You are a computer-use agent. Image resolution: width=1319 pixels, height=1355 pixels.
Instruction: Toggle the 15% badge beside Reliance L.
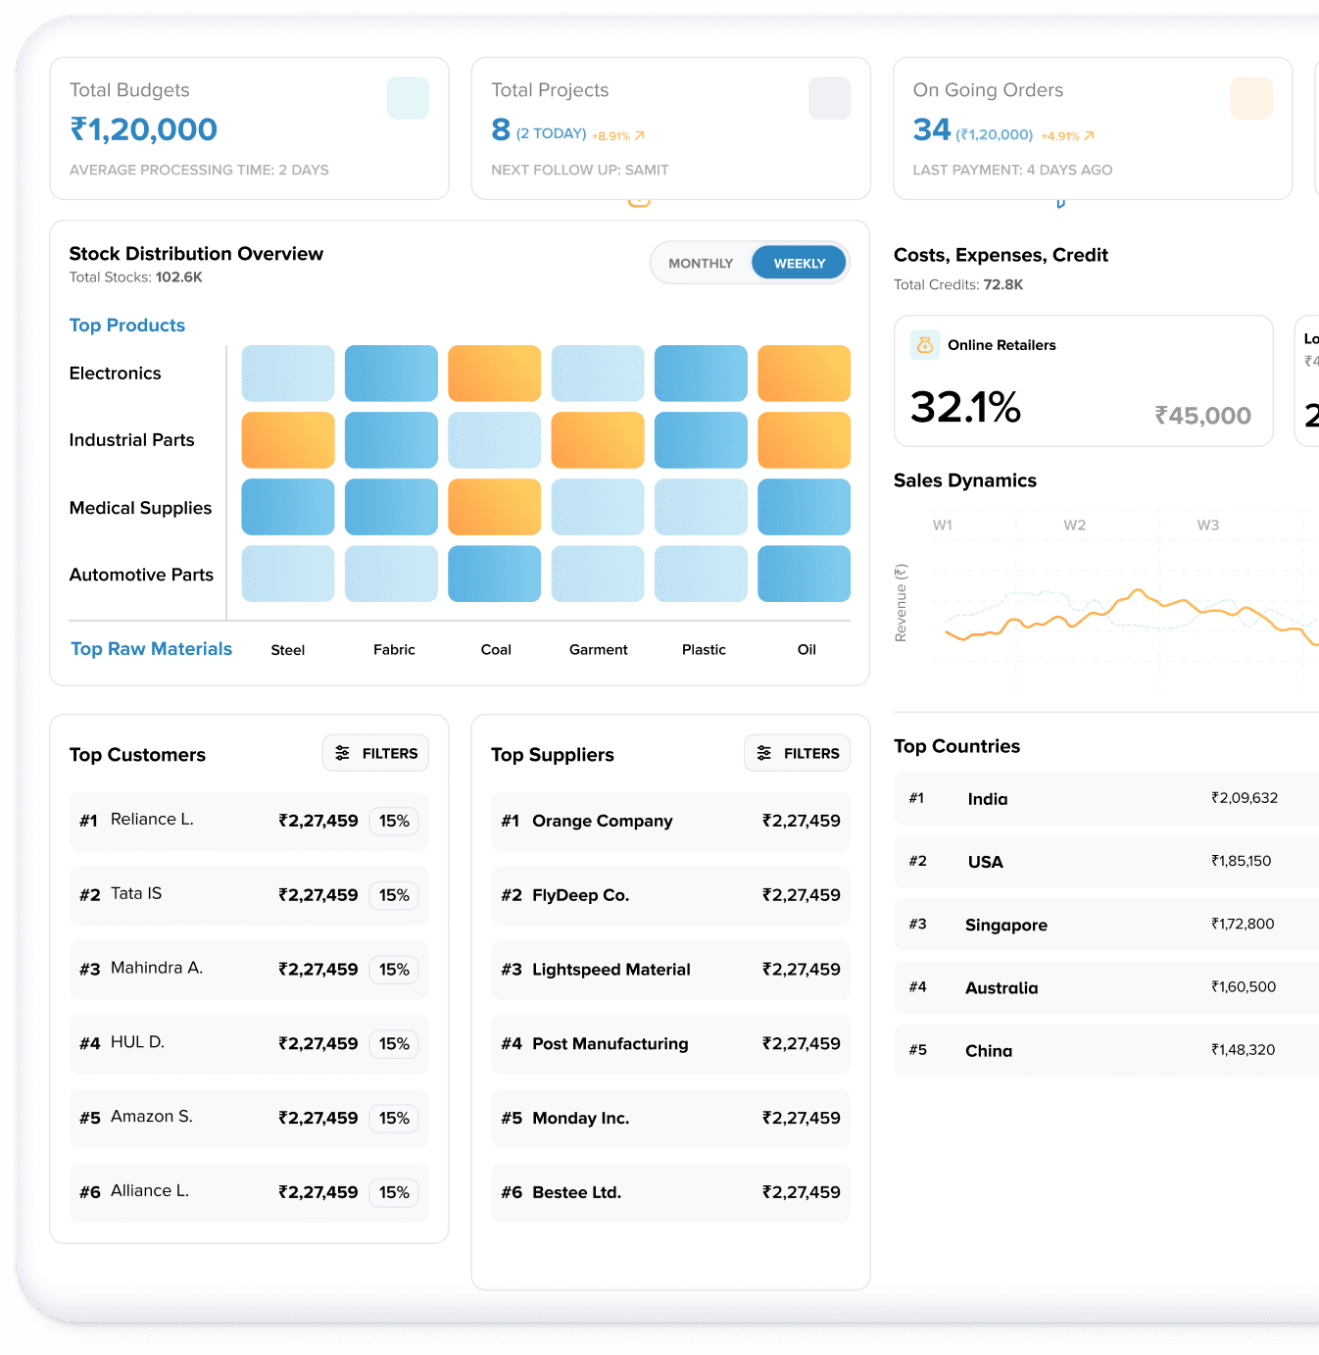[x=394, y=821]
